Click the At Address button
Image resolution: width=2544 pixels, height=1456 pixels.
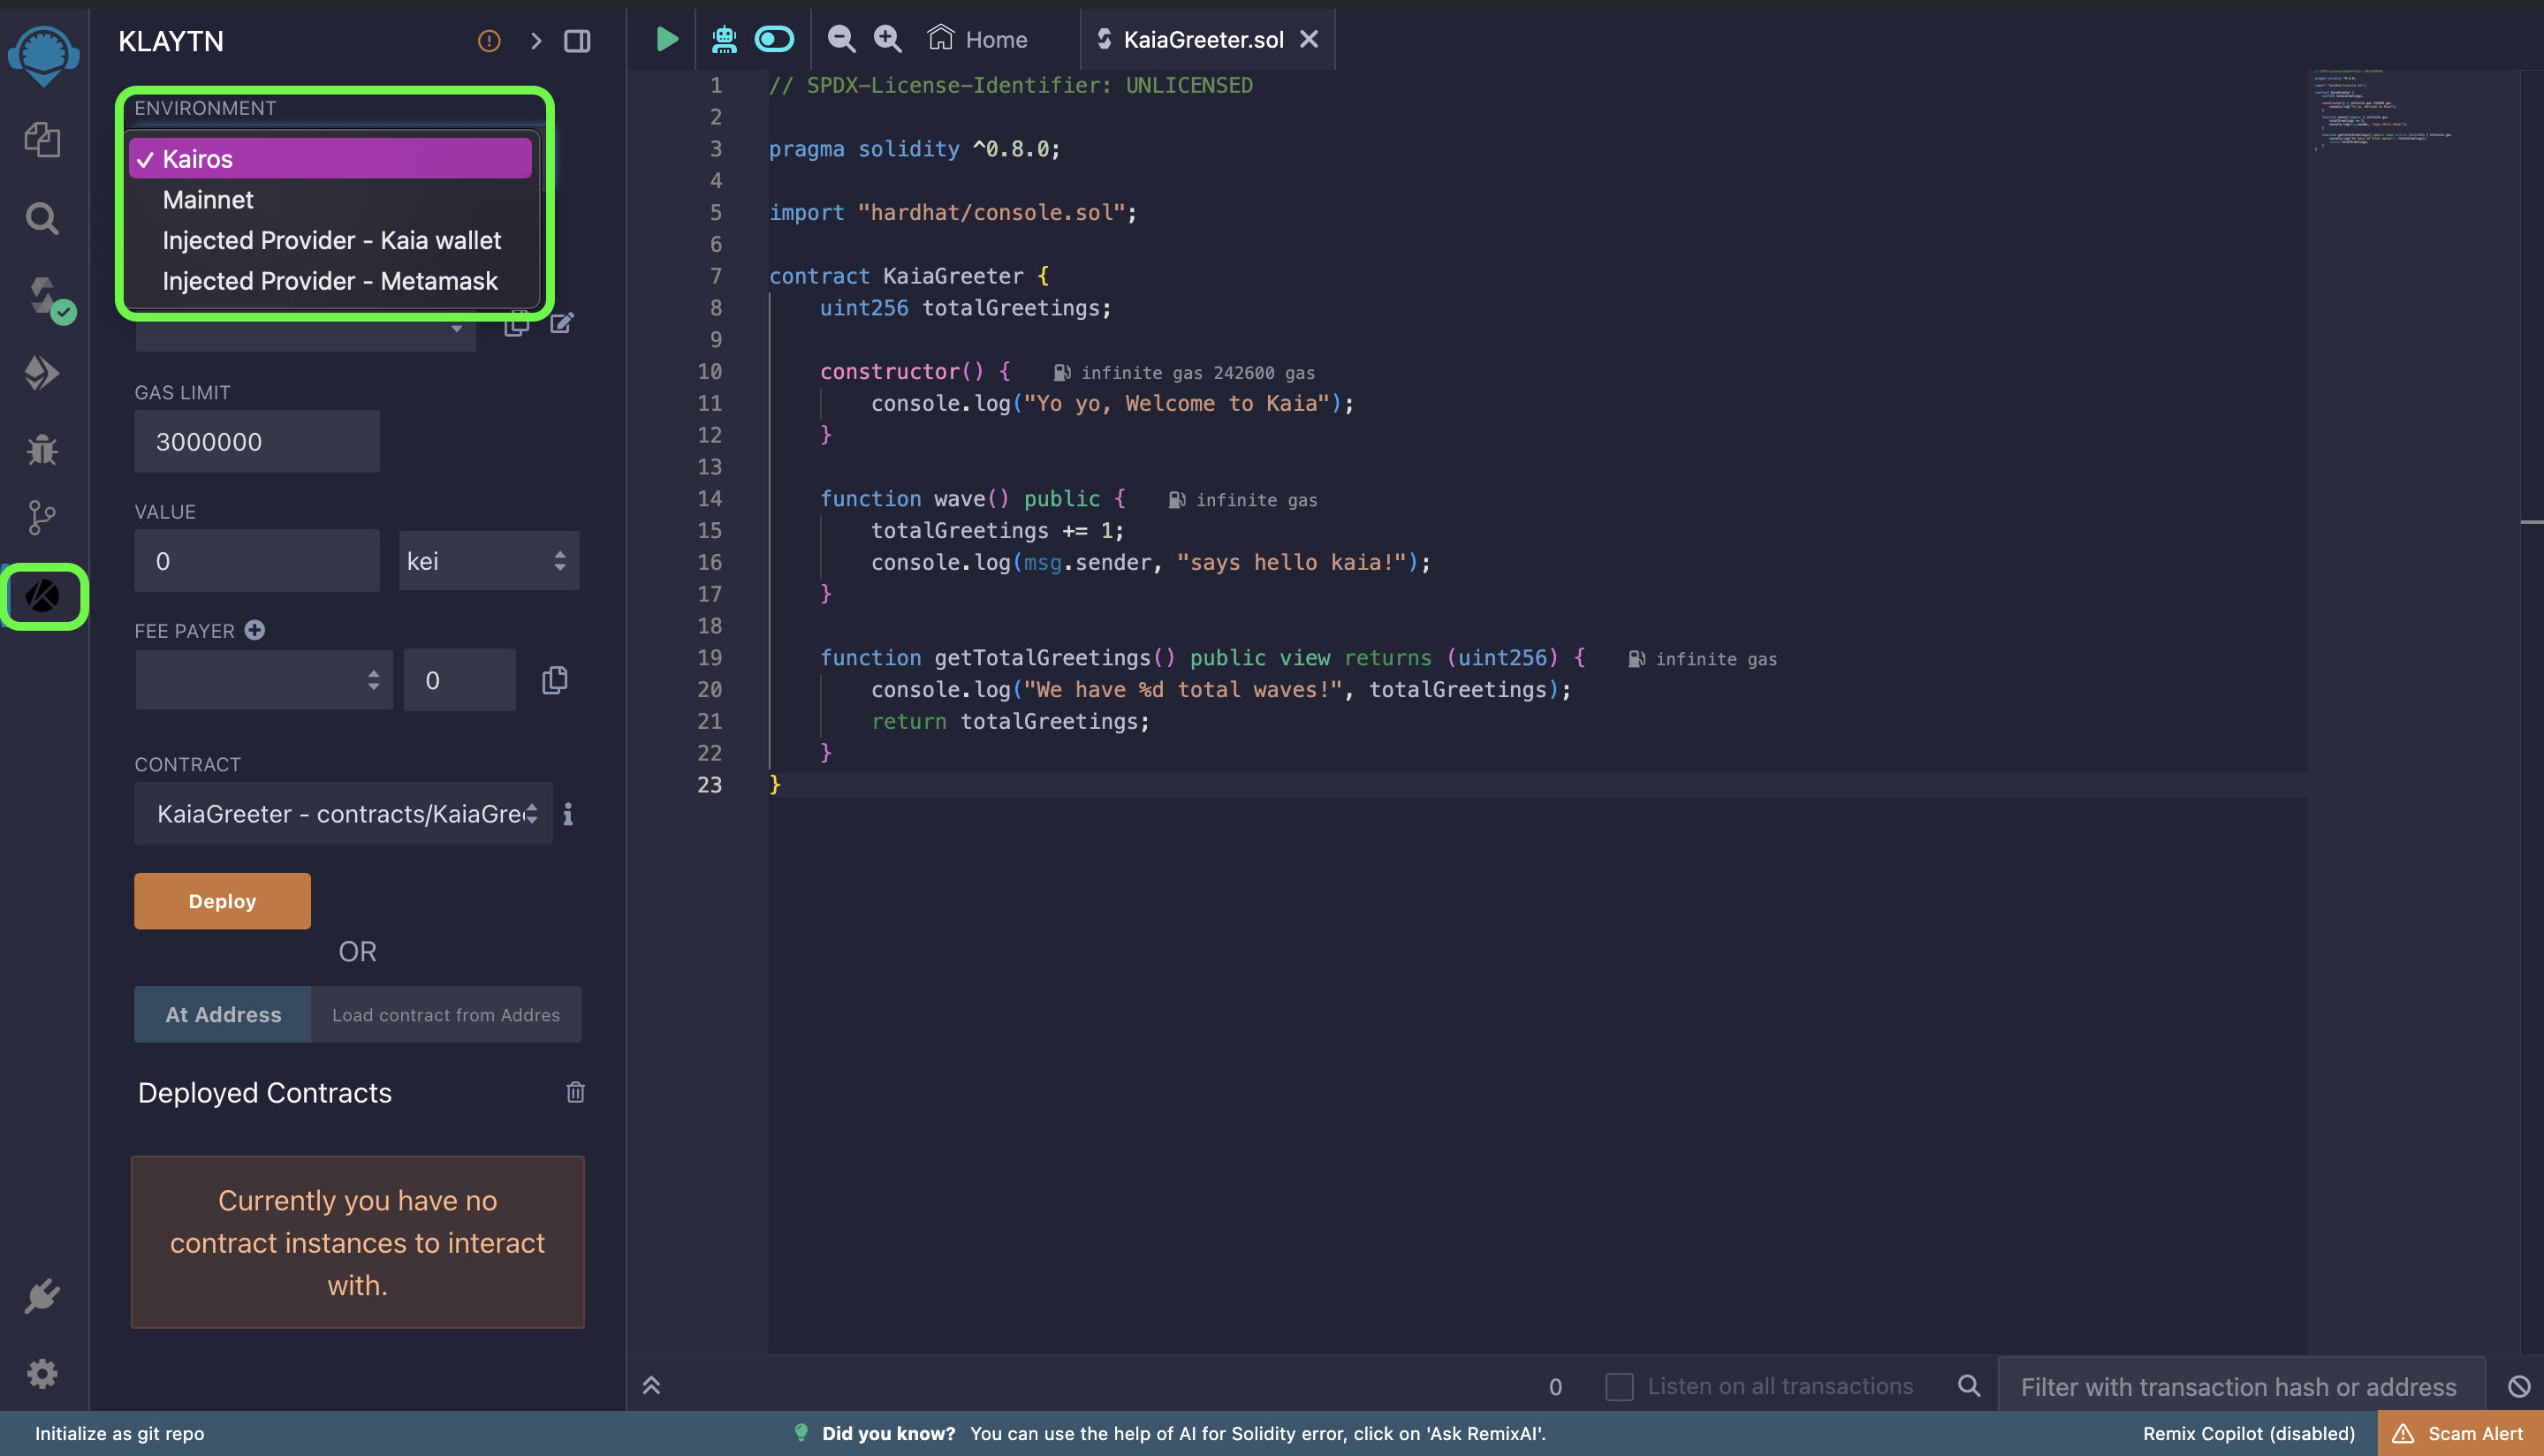(x=223, y=1014)
